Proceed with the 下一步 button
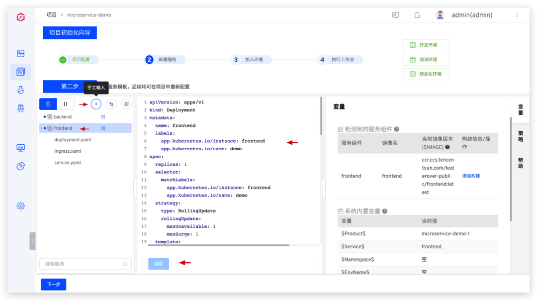 pos(53,284)
